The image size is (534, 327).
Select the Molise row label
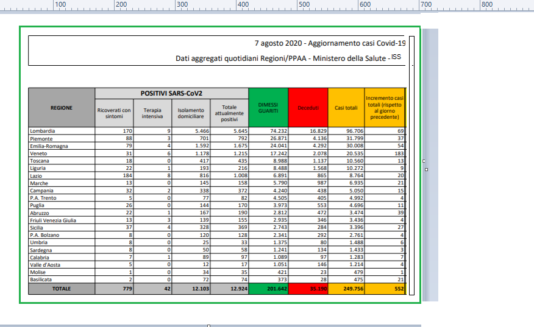(38, 272)
